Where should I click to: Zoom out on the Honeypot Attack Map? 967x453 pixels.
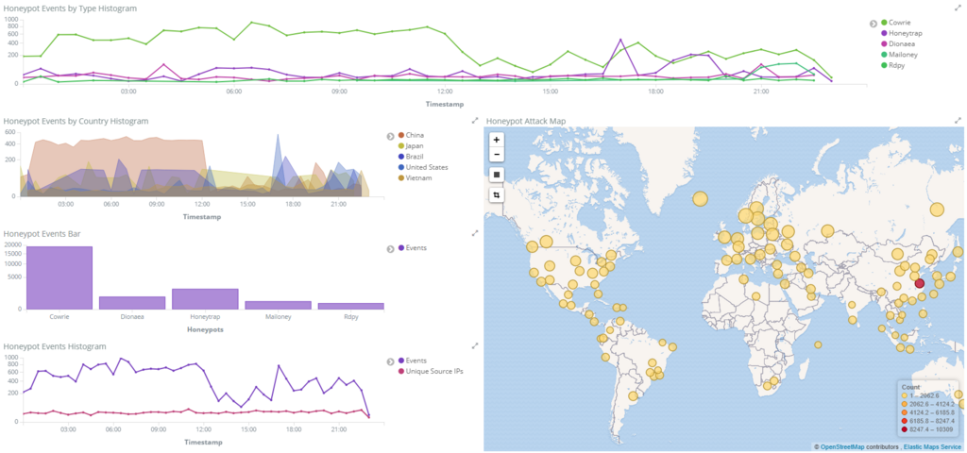[x=497, y=154]
